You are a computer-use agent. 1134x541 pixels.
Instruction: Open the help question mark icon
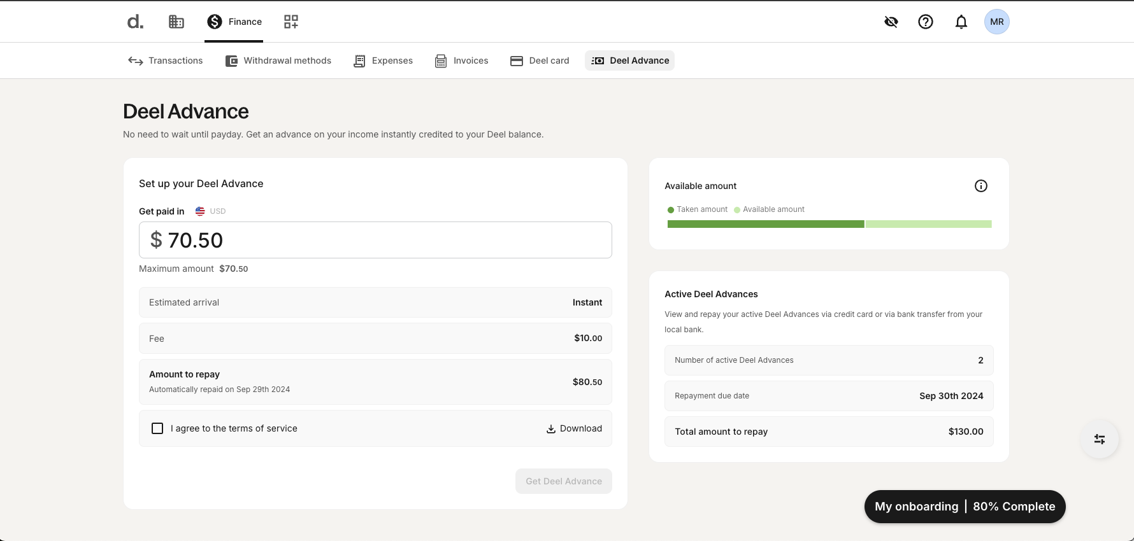[925, 22]
